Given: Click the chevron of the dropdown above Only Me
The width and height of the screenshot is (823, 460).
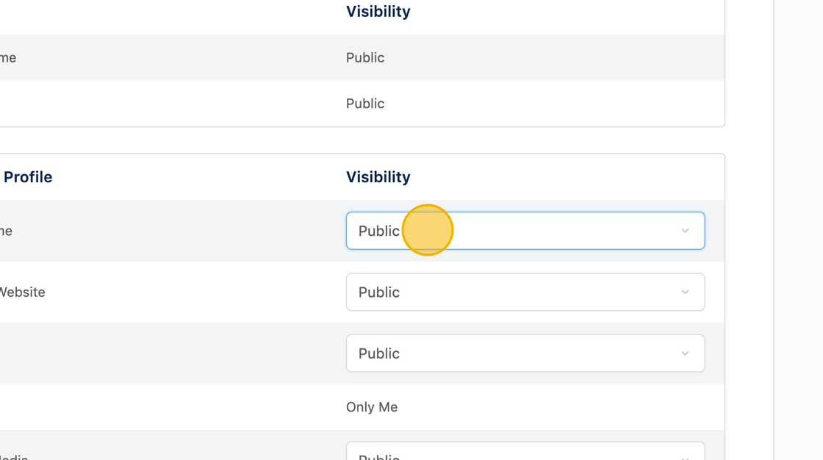Looking at the screenshot, I should 685,353.
